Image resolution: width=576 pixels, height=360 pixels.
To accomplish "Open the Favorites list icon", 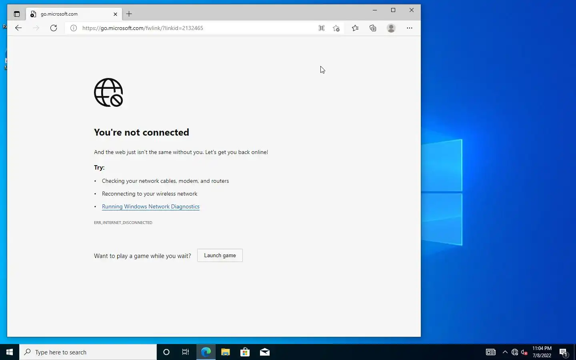I will [x=355, y=28].
